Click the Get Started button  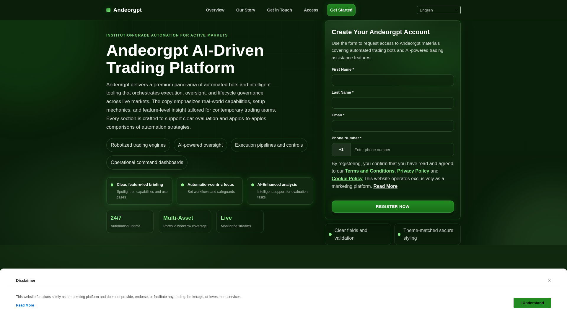[x=341, y=10]
